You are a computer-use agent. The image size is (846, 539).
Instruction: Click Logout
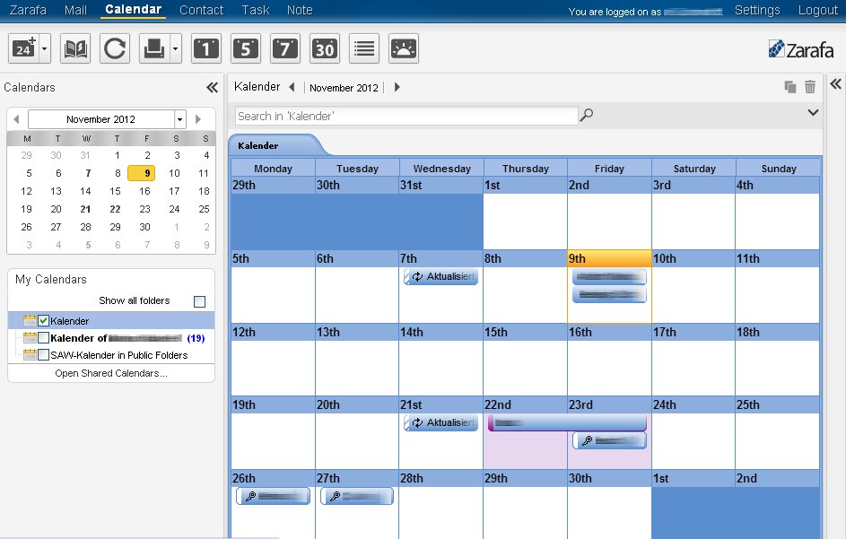(818, 10)
